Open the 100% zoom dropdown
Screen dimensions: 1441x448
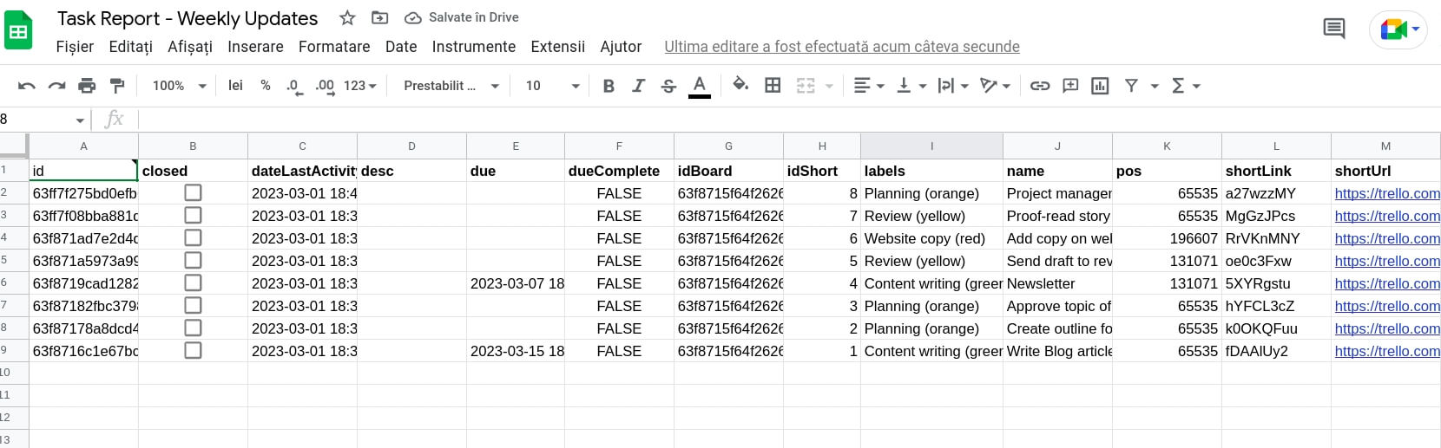(x=180, y=86)
